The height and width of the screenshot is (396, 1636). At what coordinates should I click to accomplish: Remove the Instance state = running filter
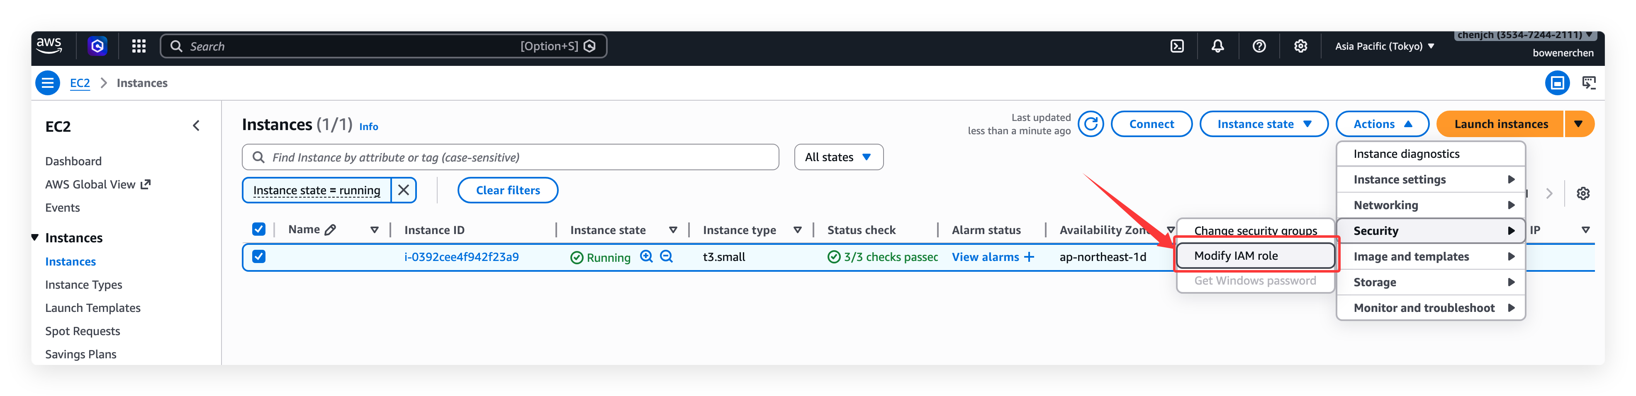tap(403, 191)
